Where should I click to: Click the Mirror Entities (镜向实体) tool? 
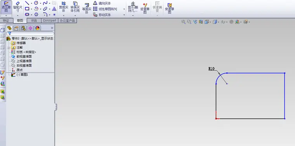tap(102, 3)
